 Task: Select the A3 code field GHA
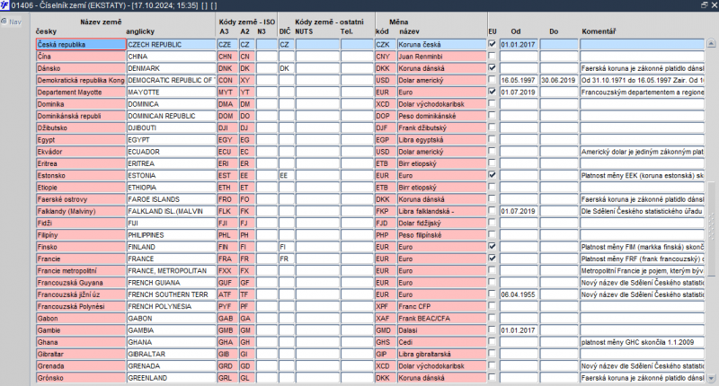click(227, 342)
